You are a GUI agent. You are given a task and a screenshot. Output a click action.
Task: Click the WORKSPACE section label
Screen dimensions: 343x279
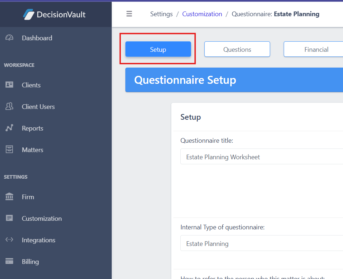pos(19,65)
